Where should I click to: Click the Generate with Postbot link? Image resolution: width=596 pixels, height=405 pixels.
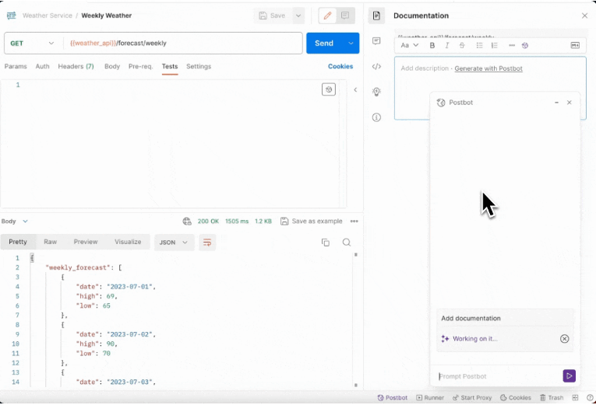488,68
